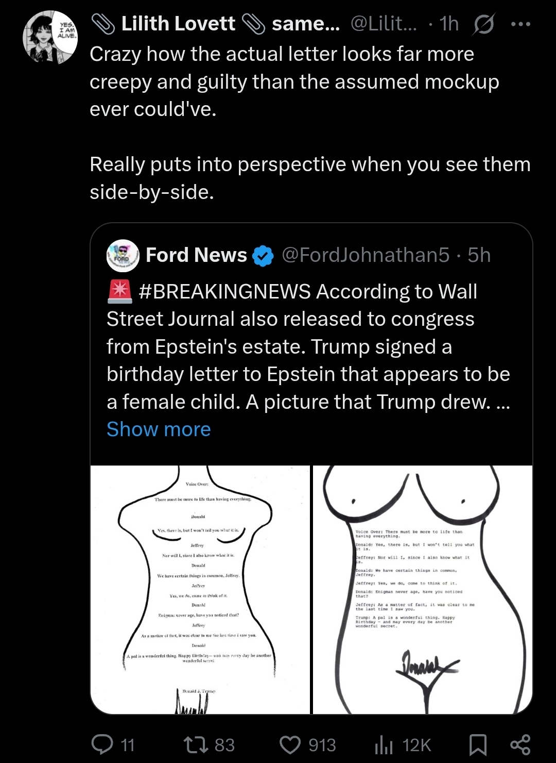Click the 5h quoted tweet timestamp
556x763 pixels.
pyautogui.click(x=479, y=255)
